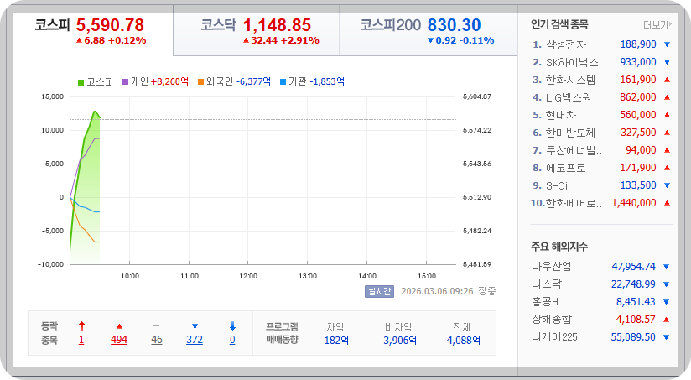Open 다우산업 overseas index
The width and height of the screenshot is (691, 380).
551,267
